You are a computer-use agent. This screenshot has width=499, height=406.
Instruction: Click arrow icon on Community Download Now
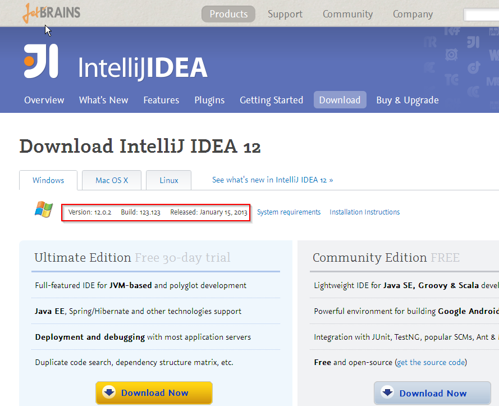pos(388,392)
